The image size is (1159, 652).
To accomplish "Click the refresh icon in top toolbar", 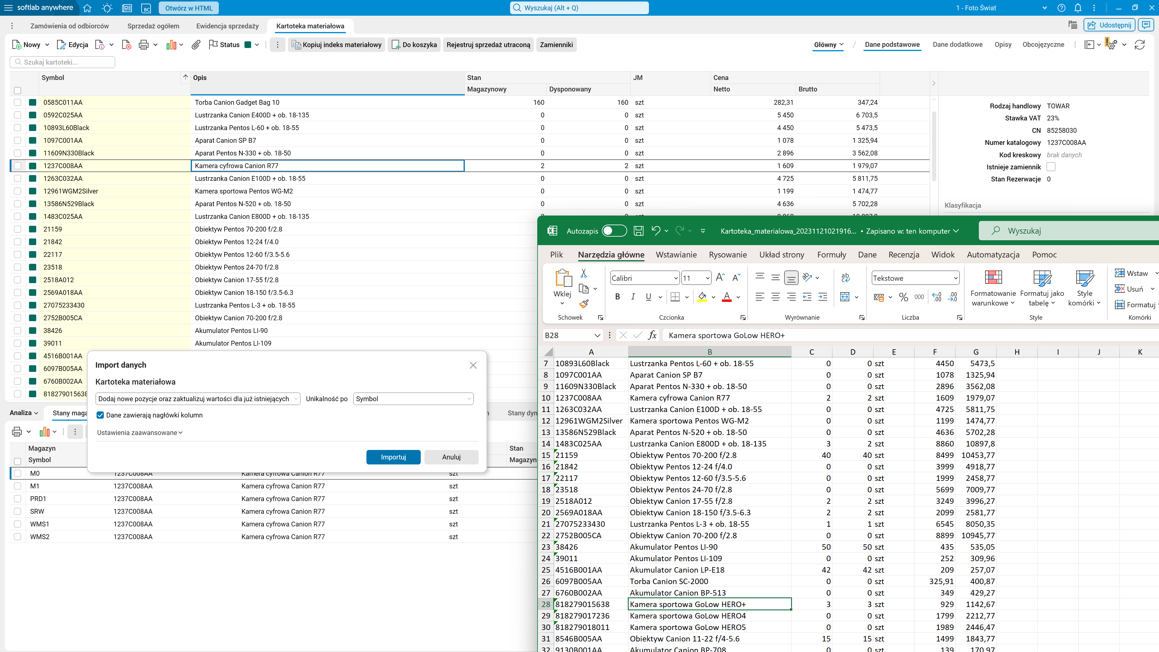I will [1139, 45].
